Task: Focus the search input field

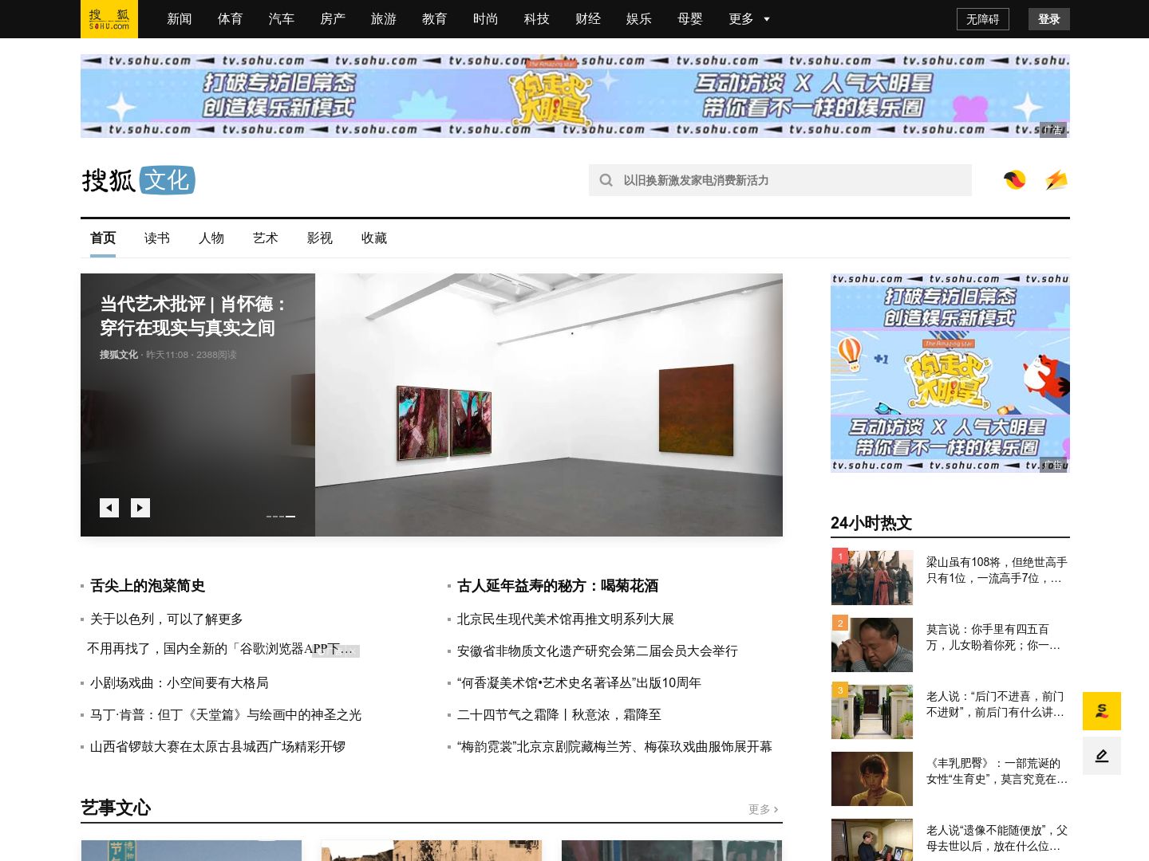Action: 780,180
